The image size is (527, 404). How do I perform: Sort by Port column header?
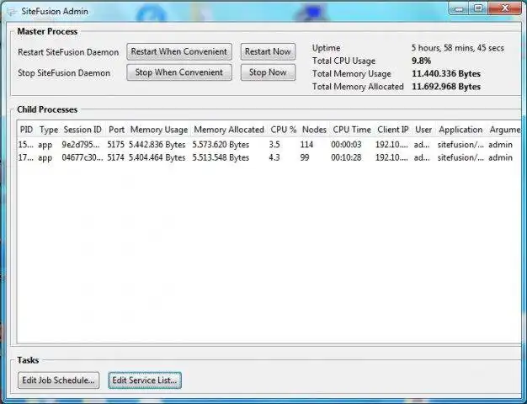coord(117,130)
